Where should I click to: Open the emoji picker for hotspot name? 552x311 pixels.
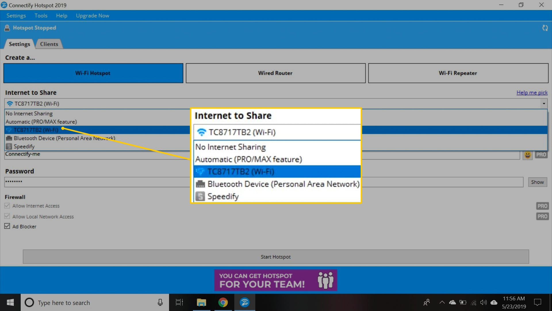click(x=528, y=155)
